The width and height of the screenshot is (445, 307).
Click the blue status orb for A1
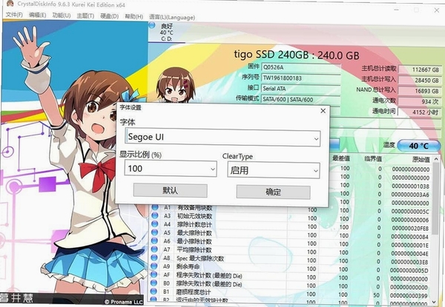tap(155, 207)
